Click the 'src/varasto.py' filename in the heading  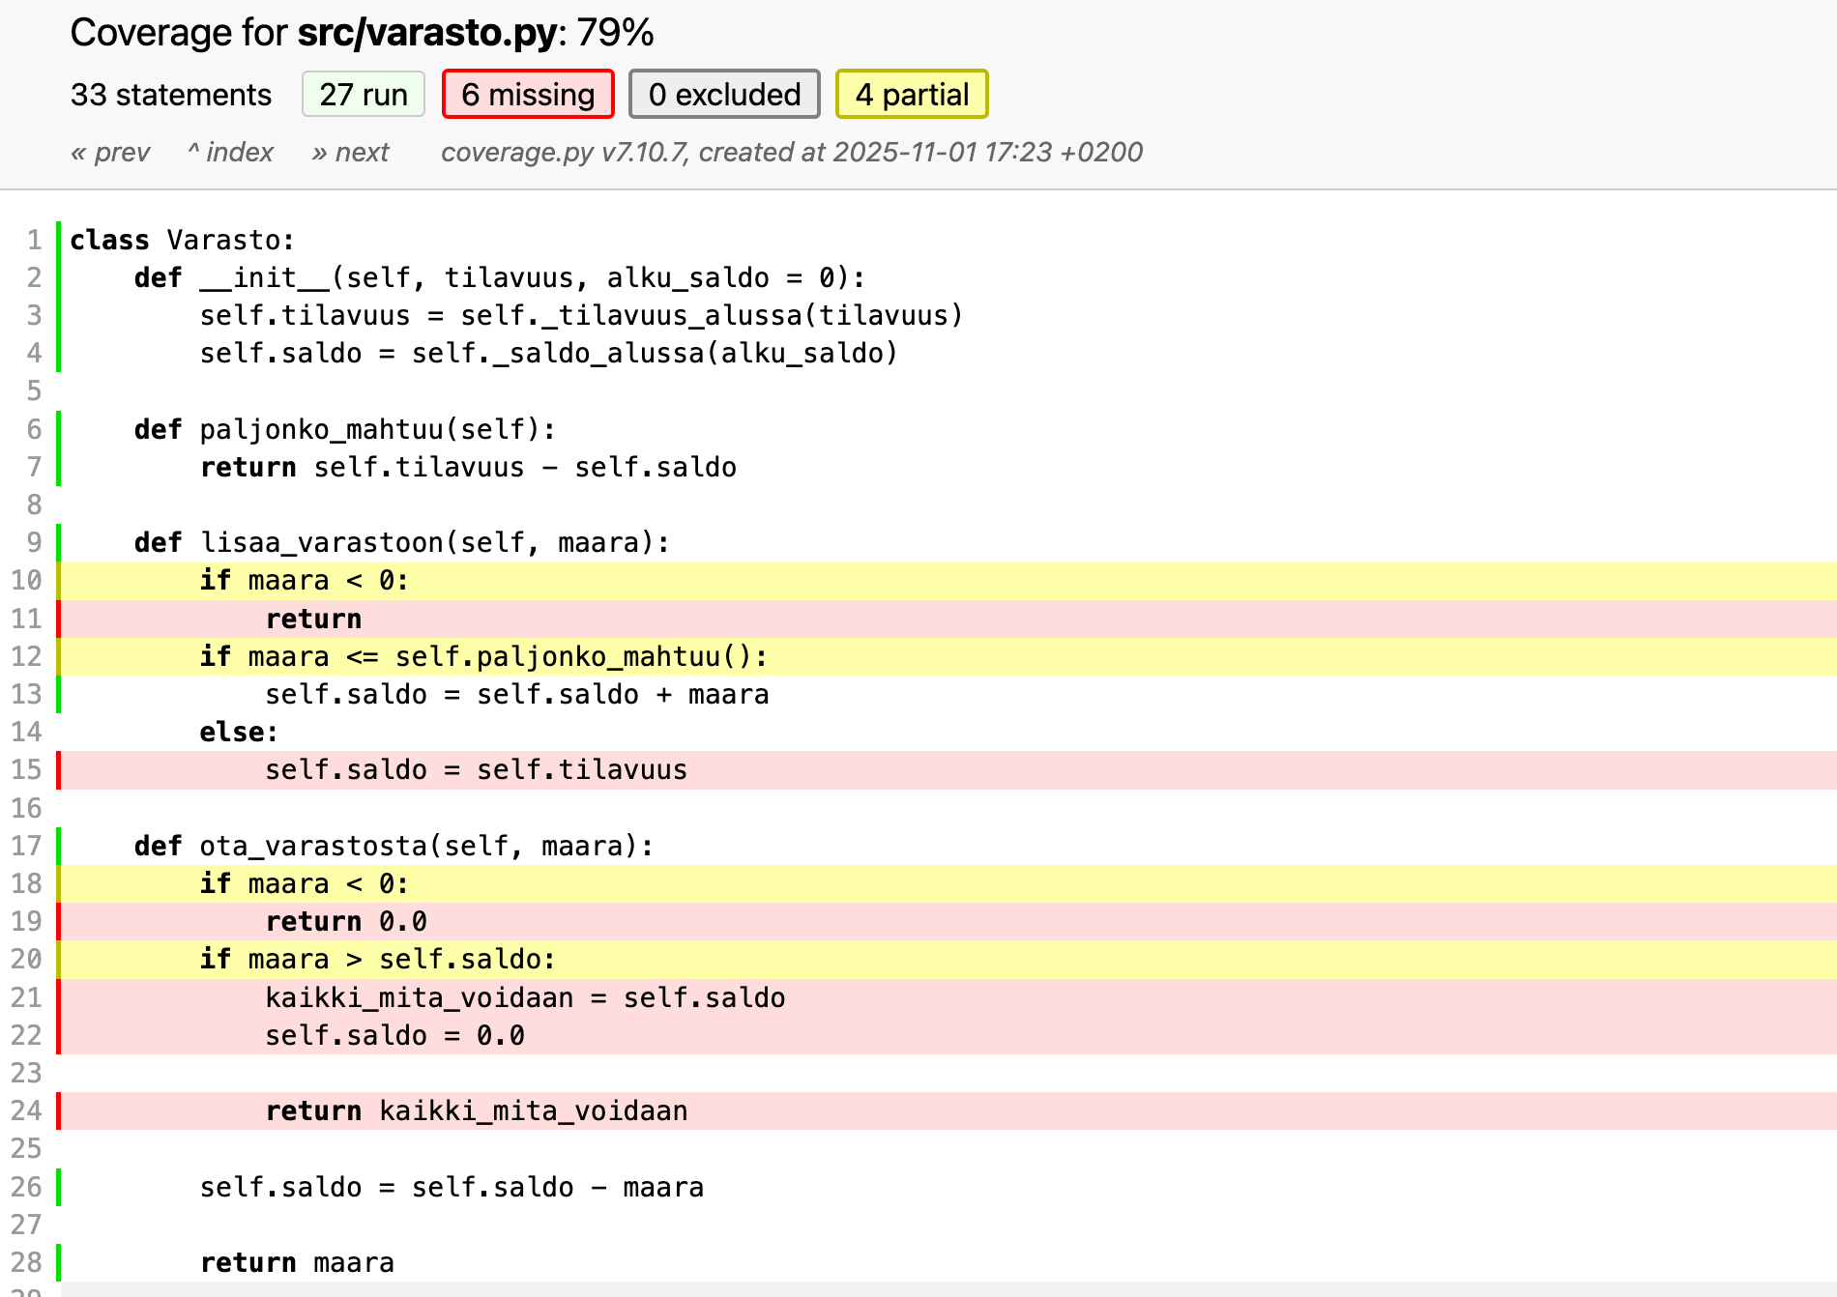pyautogui.click(x=426, y=34)
